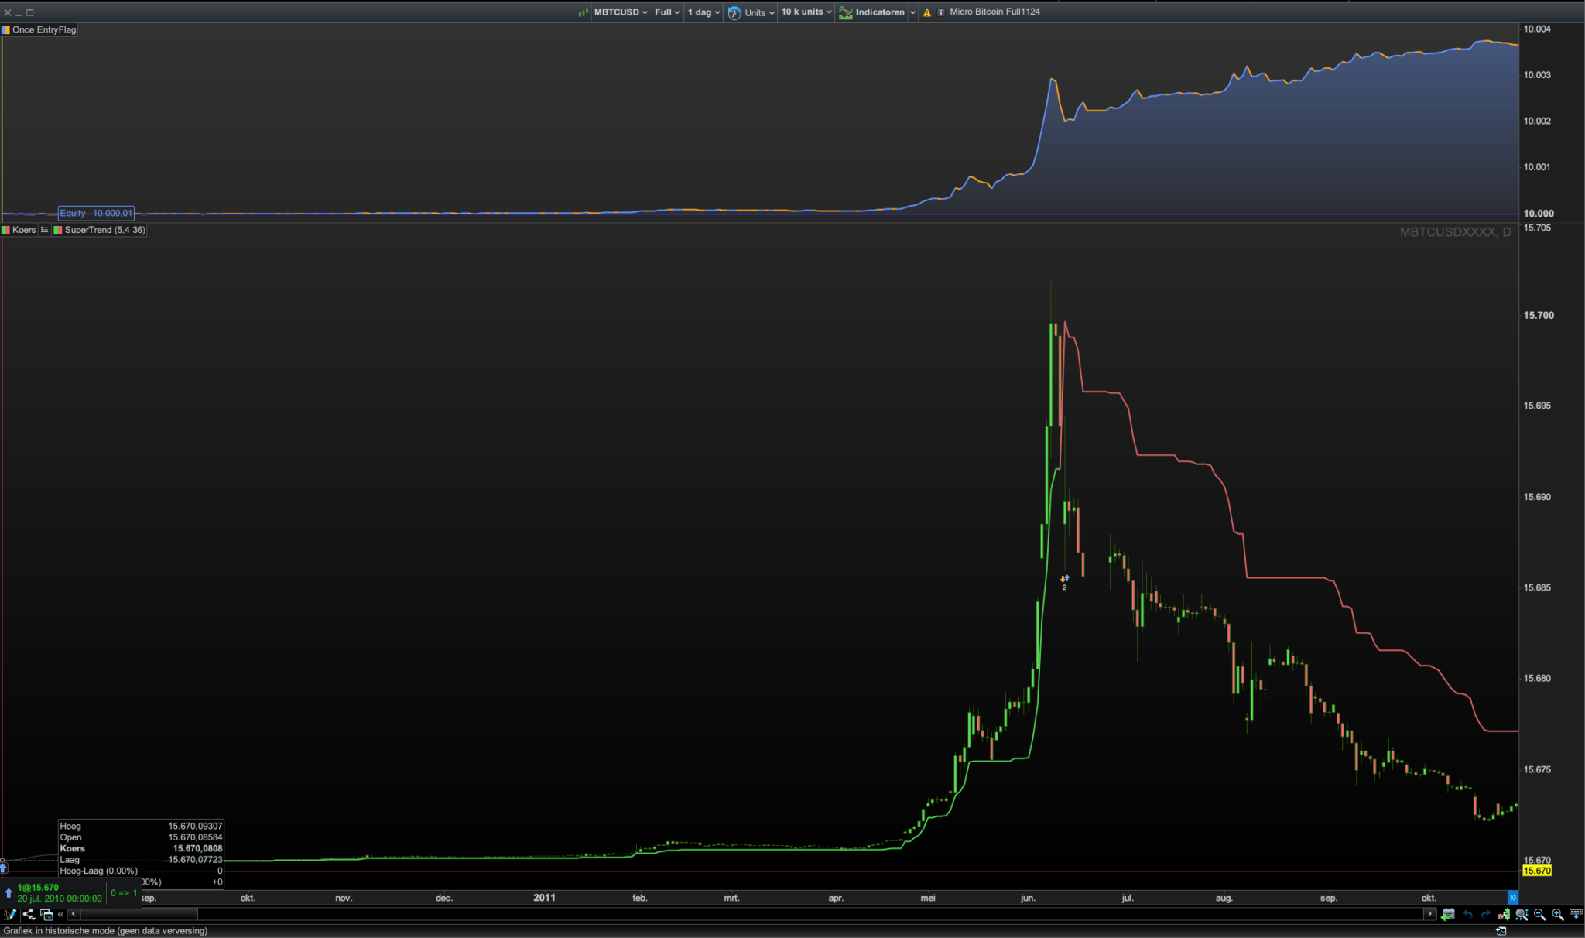Viewport: 1585px width, 938px height.
Task: Click the zoom in magnifier
Action: pyautogui.click(x=1557, y=914)
